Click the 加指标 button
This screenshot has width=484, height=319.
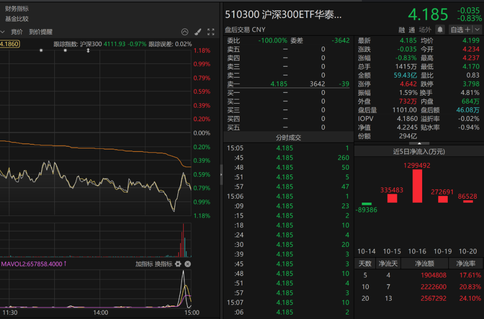click(144, 264)
